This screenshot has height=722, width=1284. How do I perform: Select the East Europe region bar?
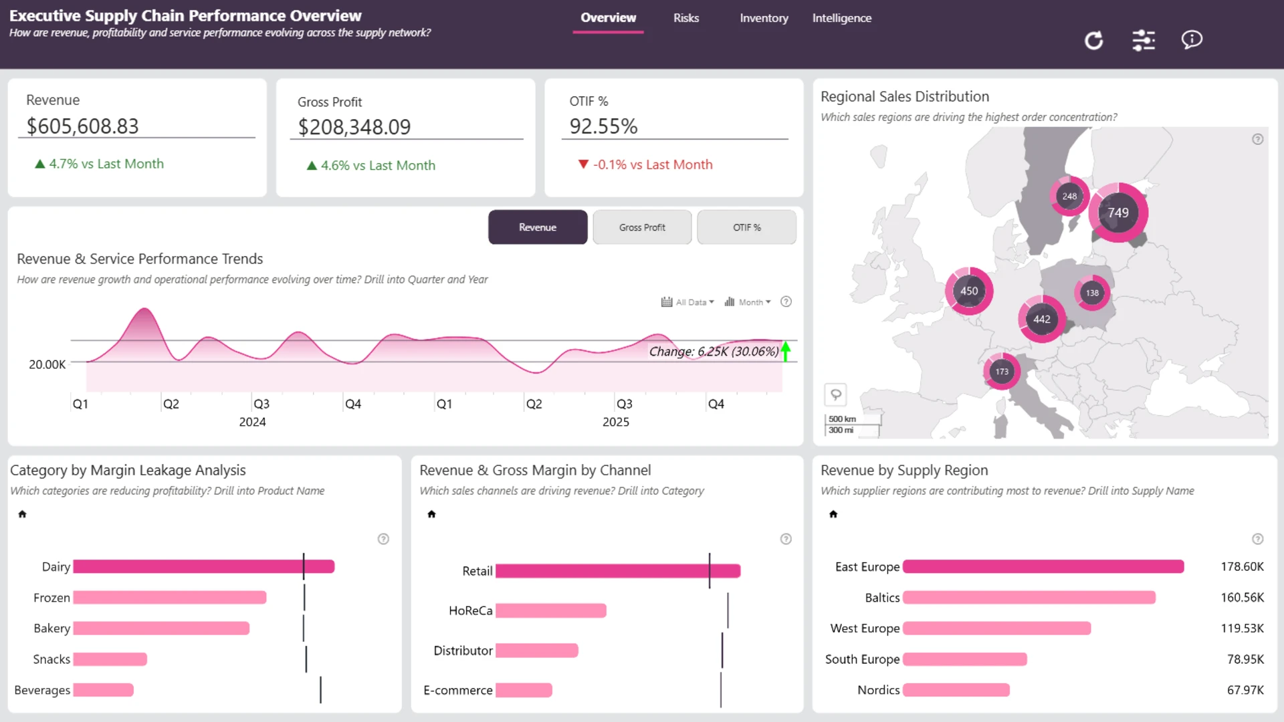1043,567
